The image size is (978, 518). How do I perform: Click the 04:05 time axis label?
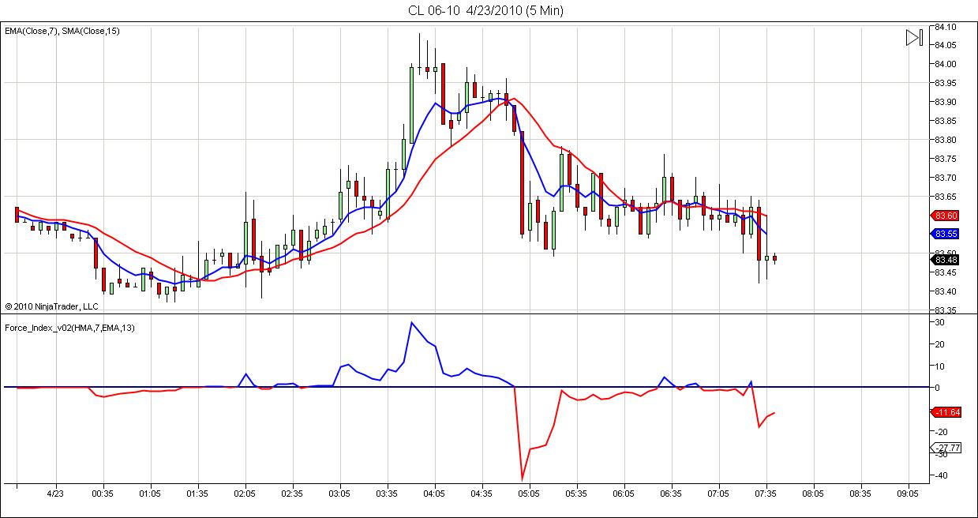(x=434, y=494)
